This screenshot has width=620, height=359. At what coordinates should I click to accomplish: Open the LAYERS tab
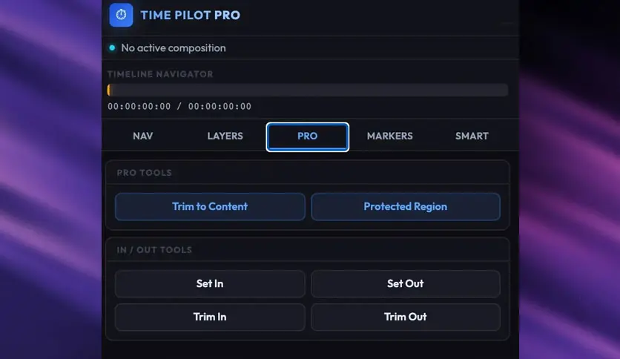click(x=225, y=136)
